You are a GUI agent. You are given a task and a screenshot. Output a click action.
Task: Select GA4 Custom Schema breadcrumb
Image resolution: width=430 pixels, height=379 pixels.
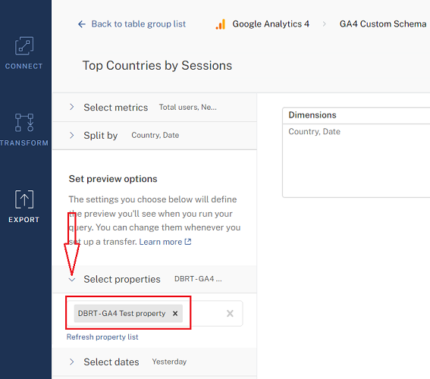383,24
